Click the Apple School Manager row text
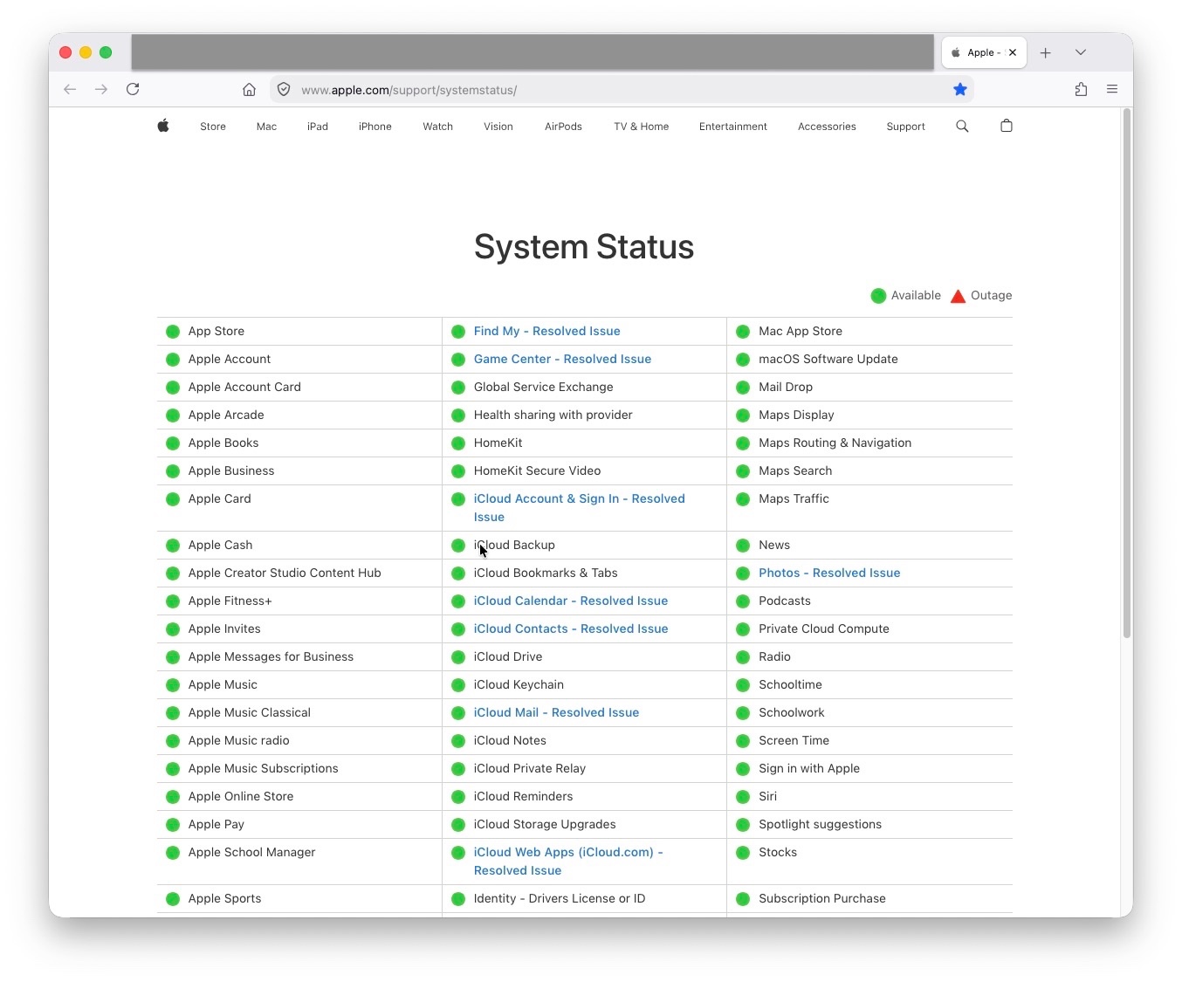 [x=252, y=852]
